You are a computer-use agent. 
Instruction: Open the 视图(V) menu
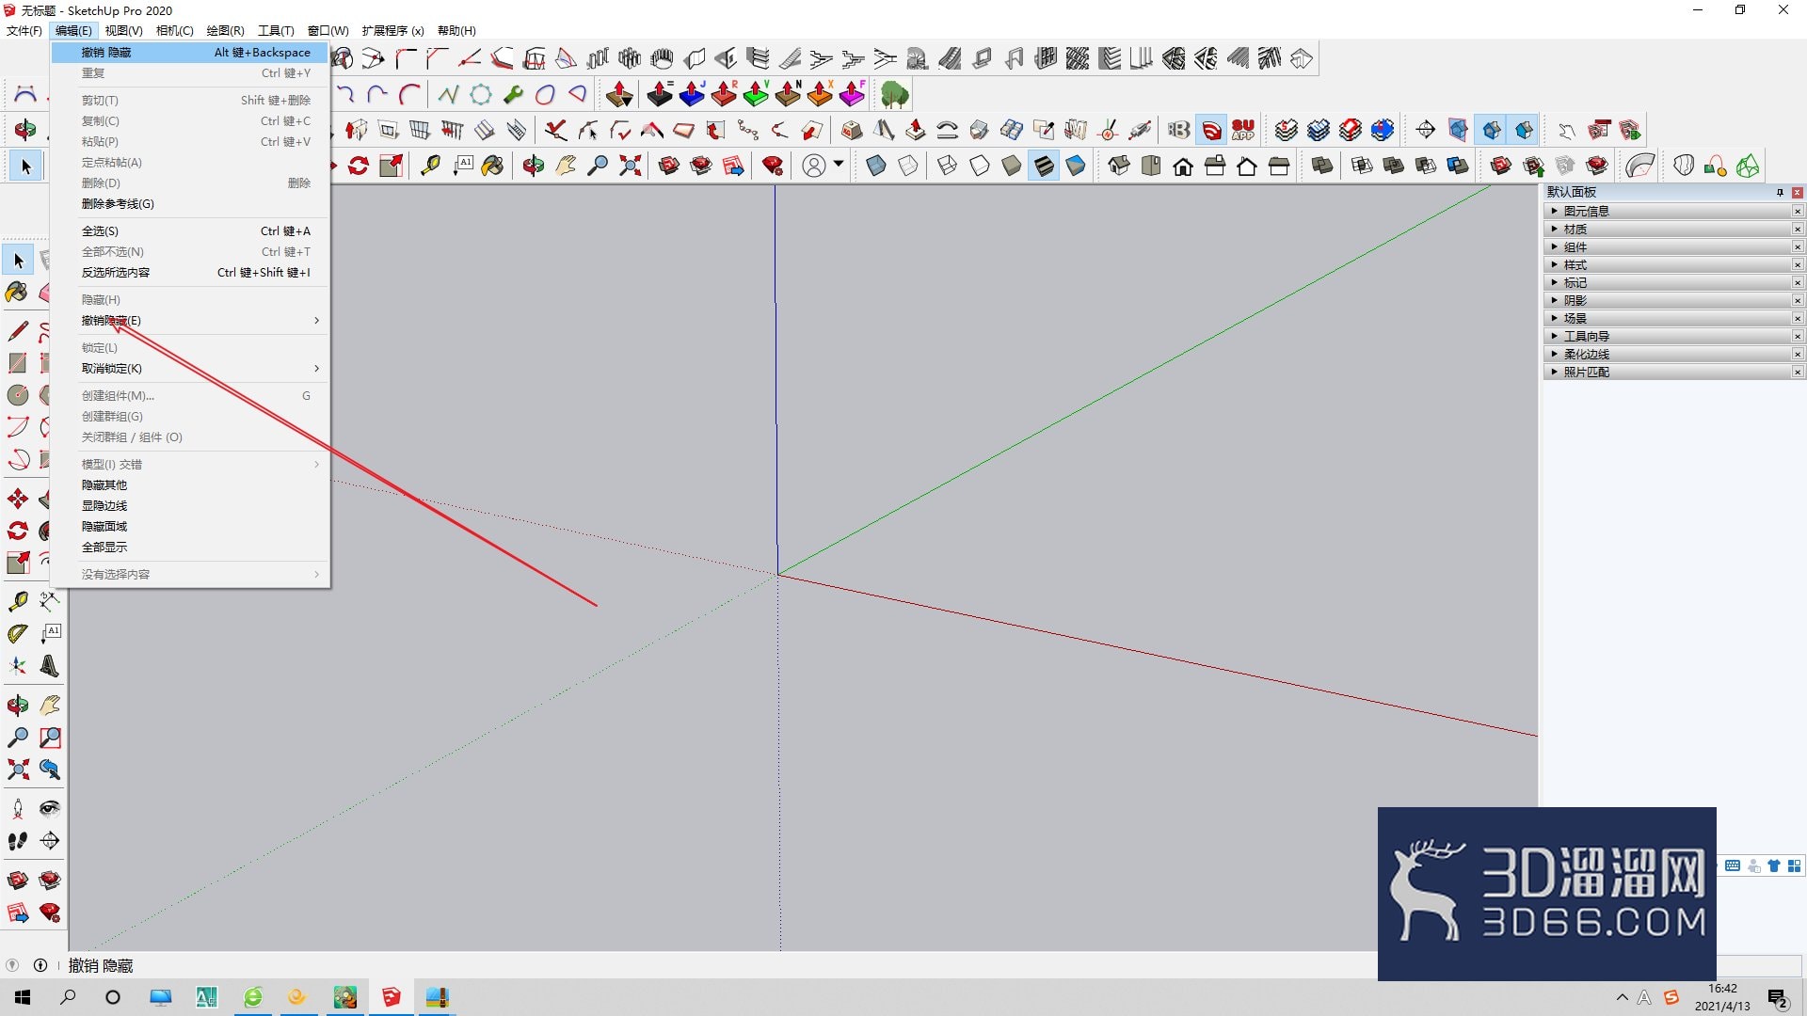(123, 31)
